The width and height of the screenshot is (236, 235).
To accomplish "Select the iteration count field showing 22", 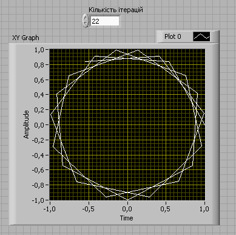I will (104, 21).
